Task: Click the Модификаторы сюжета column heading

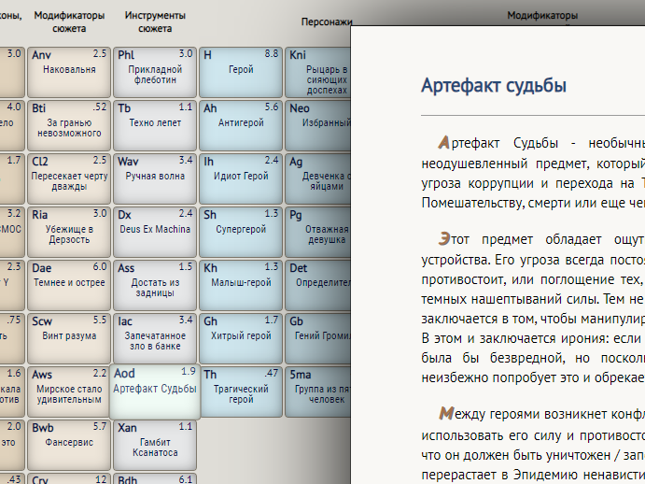Action: pos(69,21)
